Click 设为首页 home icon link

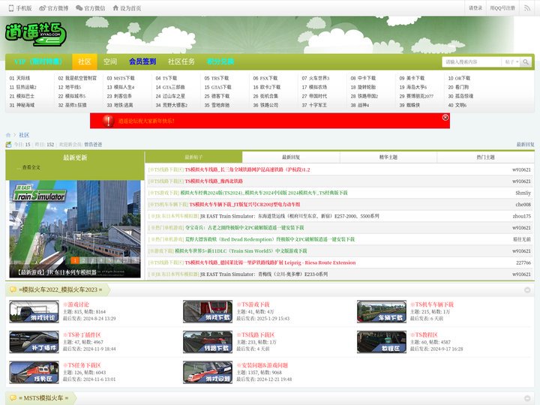pos(127,8)
